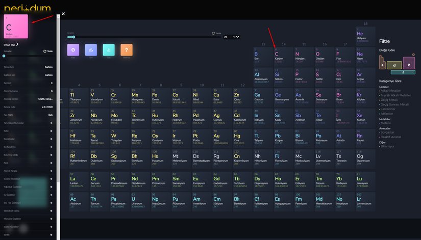This screenshot has width=421, height=240.
Task: Click the temperature reset (Yenile) refresh icon
Action: coord(214,33)
